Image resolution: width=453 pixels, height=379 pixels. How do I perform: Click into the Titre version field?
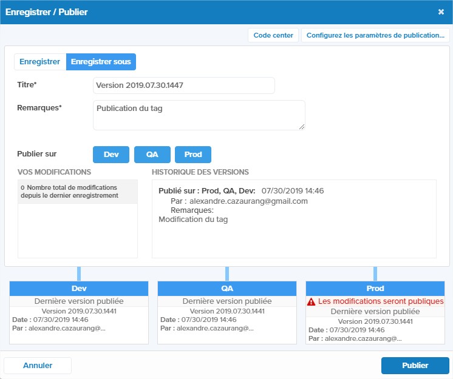pos(183,86)
